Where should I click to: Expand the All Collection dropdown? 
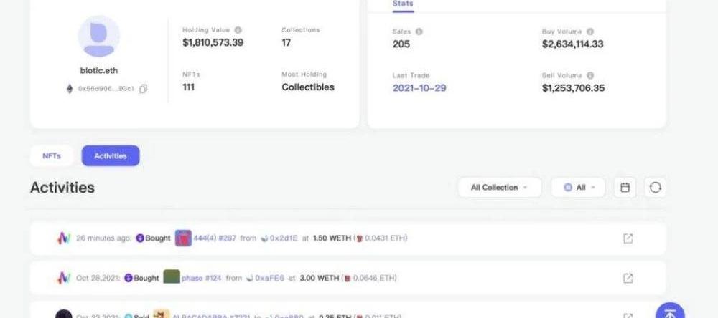coord(499,188)
